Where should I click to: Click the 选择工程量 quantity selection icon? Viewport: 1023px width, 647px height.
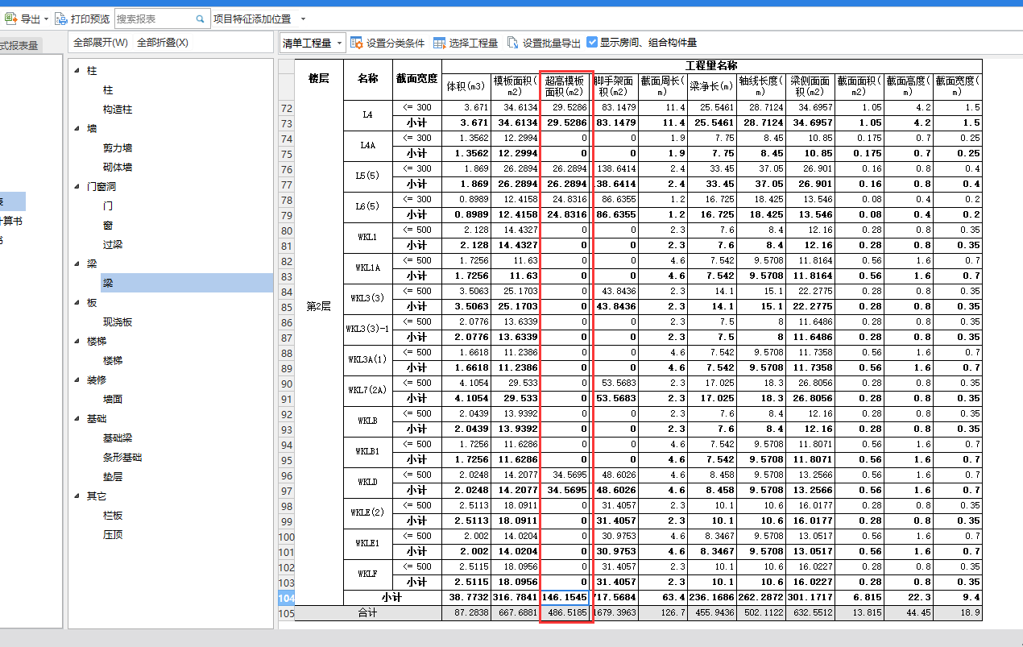[439, 42]
